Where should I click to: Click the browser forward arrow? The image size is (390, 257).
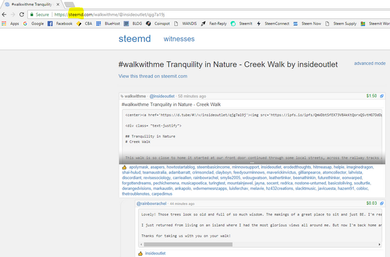tap(13, 15)
